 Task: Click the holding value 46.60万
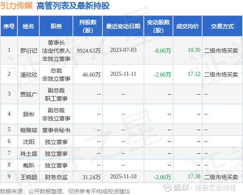(x=92, y=75)
